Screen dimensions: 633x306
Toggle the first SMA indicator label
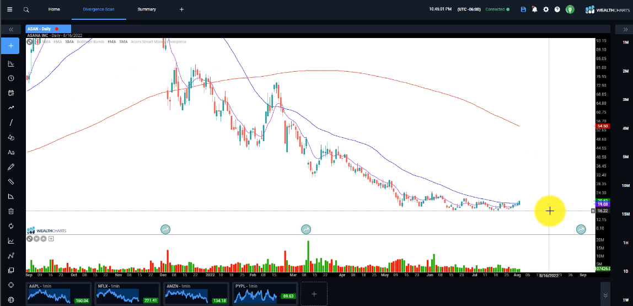click(x=46, y=41)
